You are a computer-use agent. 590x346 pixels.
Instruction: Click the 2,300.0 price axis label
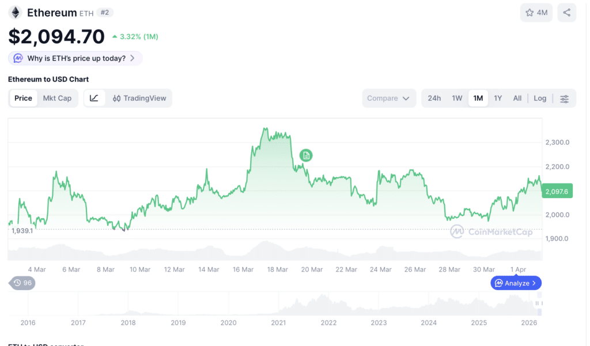pos(557,143)
